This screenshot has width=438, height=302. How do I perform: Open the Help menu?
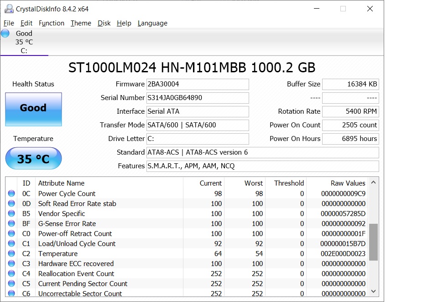pos(124,23)
